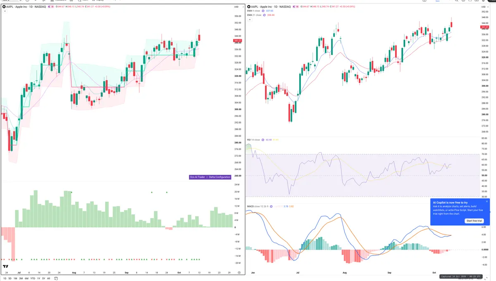The width and height of the screenshot is (496, 281).
Task: Click the Sep label on right chart time axis
Action: click(389, 273)
